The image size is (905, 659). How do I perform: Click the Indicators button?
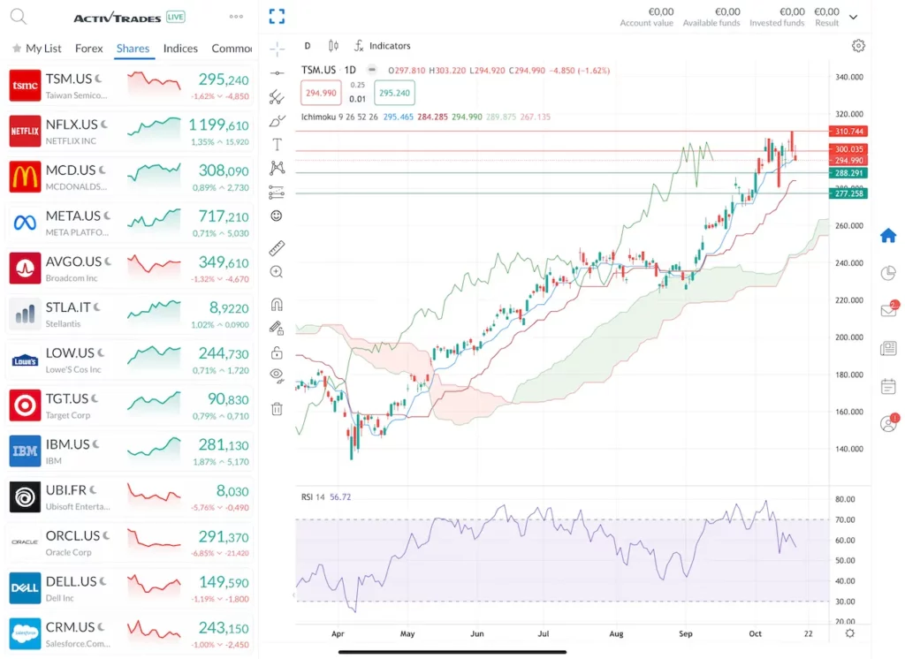pyautogui.click(x=382, y=46)
